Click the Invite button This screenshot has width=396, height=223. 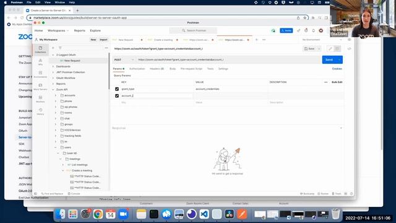click(x=286, y=30)
